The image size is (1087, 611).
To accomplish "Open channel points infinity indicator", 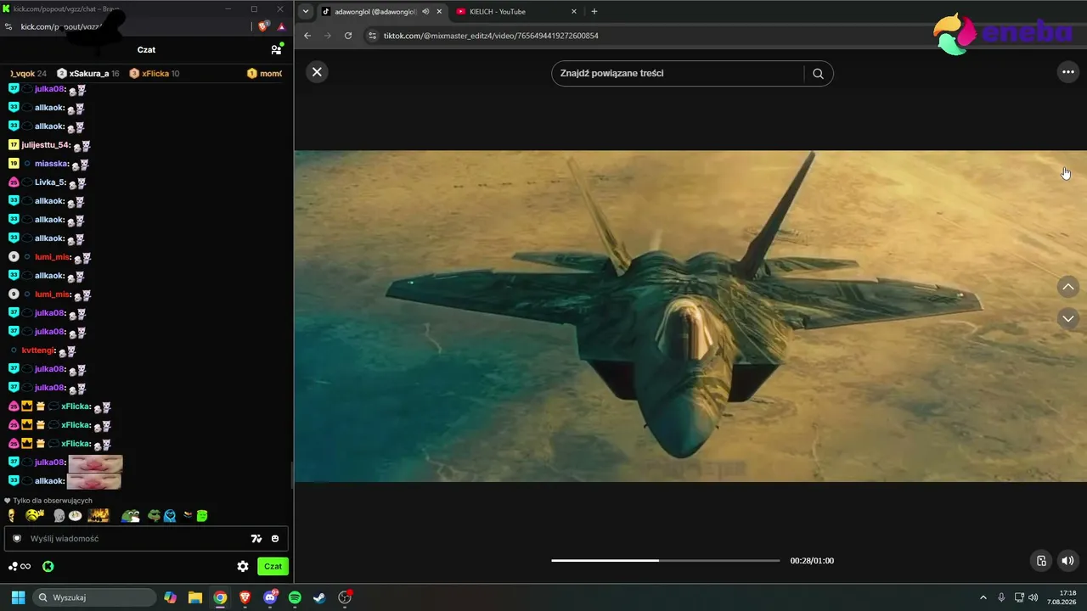I will pos(20,566).
